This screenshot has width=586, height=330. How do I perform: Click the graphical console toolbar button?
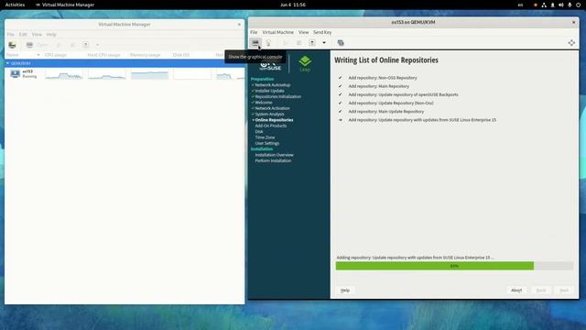tap(255, 43)
